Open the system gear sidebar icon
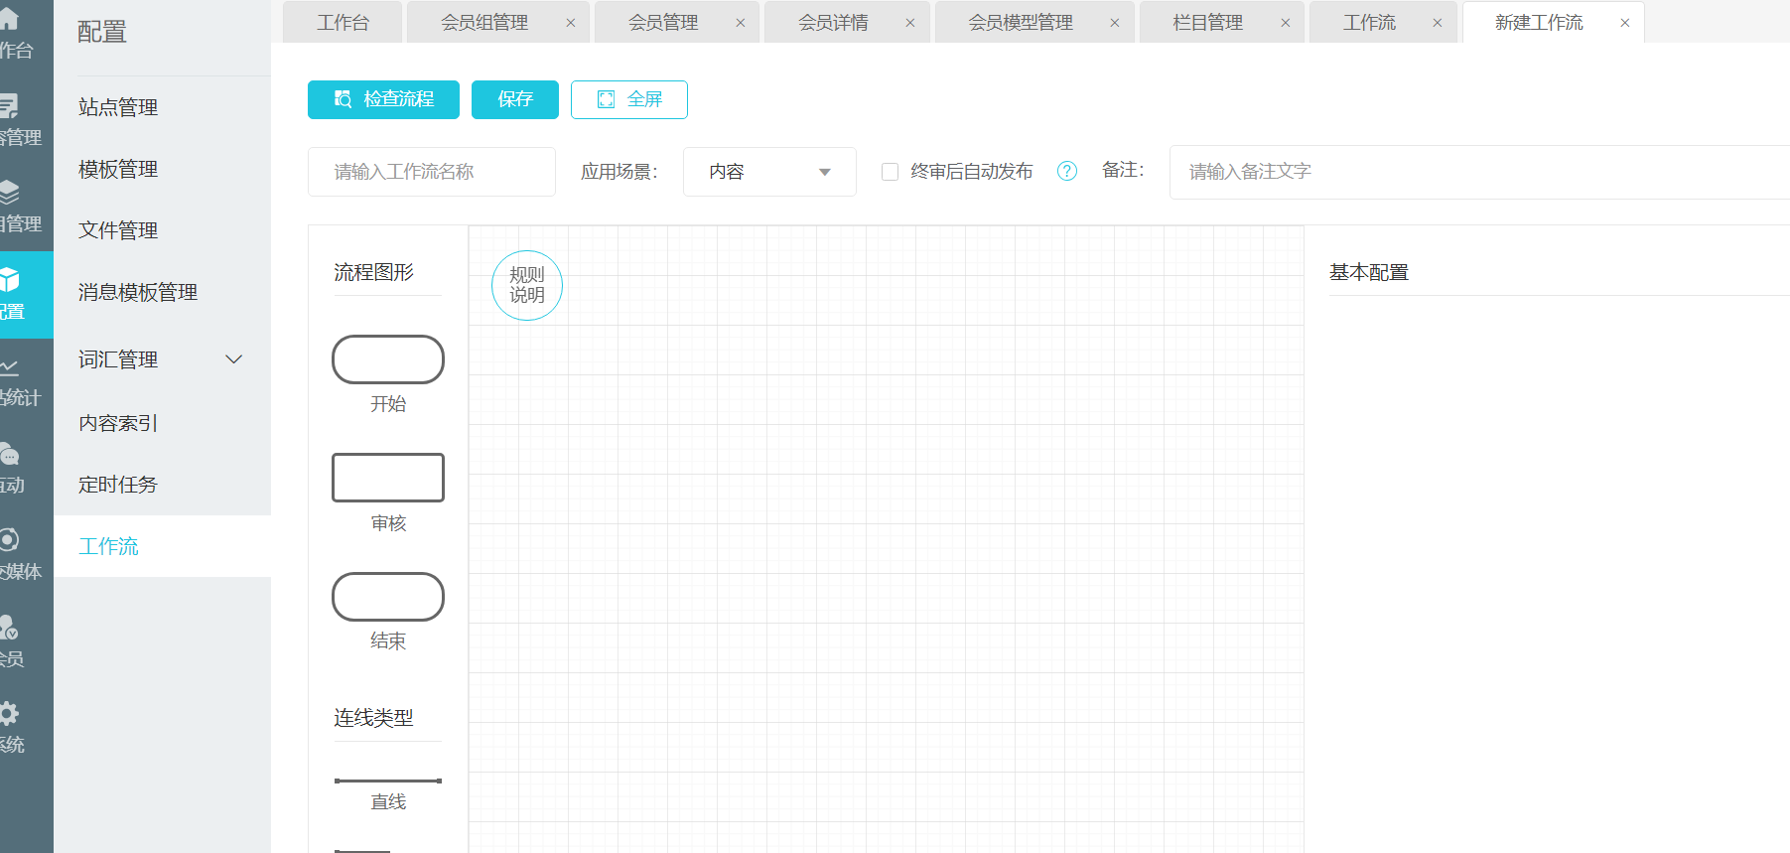The image size is (1790, 853). [x=10, y=713]
